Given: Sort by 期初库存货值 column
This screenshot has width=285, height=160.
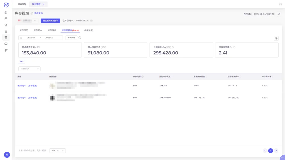Looking at the screenshot, I should pyautogui.click(x=172, y=77).
